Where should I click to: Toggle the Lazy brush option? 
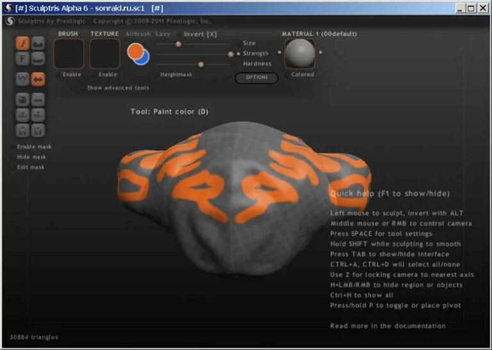(x=163, y=34)
